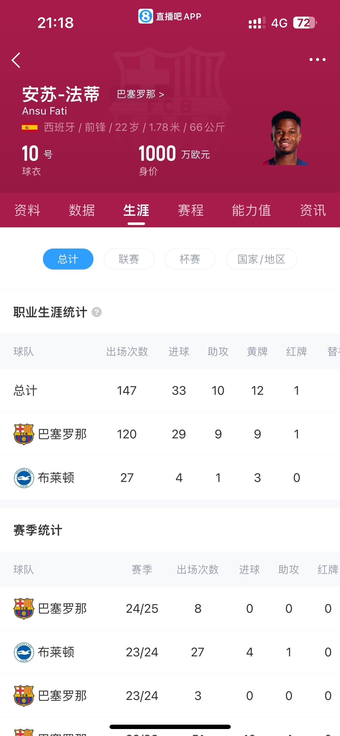
Task: Open the 直播吧 APP logo at top
Action: point(170,16)
